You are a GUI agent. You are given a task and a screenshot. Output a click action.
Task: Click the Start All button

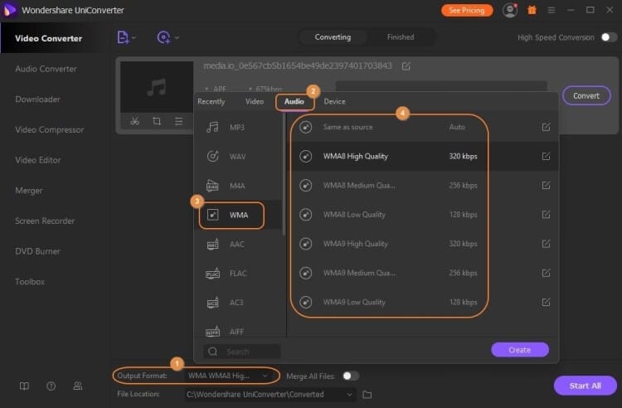click(586, 386)
